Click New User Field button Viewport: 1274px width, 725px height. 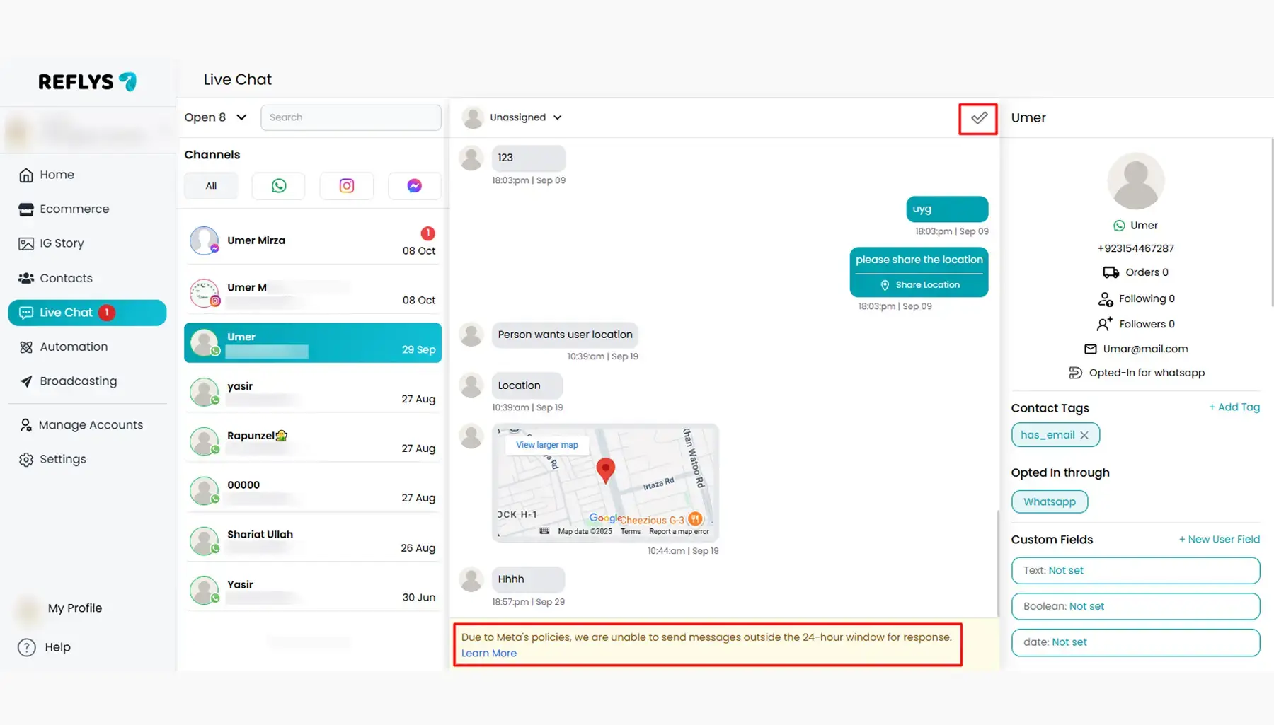pos(1219,539)
